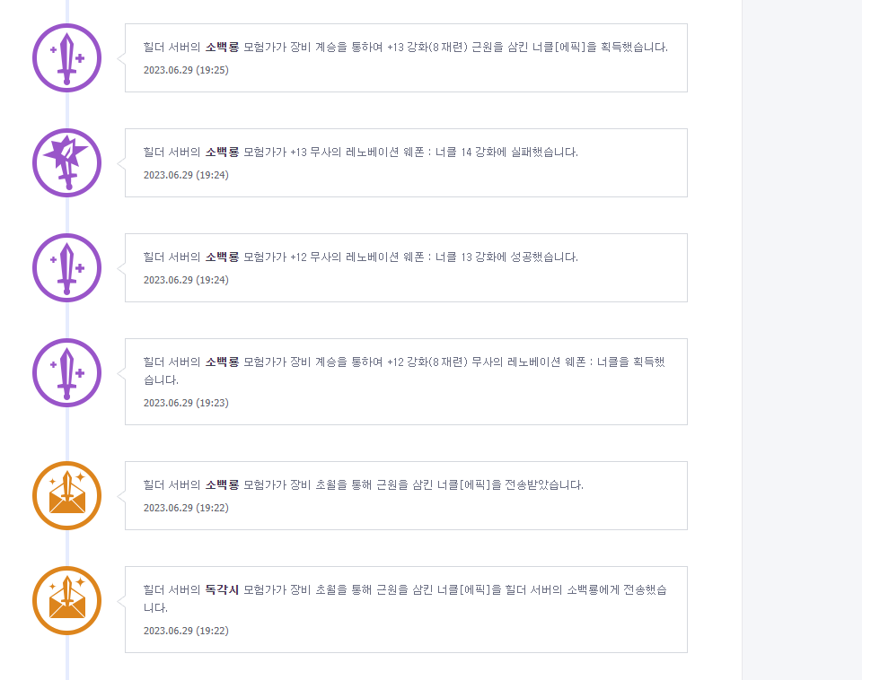Open 소백룡 name in the +13 계승 entry
Screen dimensions: 871x680
222,48
